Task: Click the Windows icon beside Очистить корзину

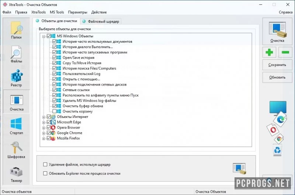Action: click(59, 111)
